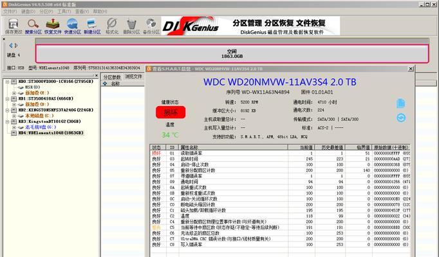Viewport: 439px width, 257px height.
Task: Collapse the HD2 KINGSTON disk node
Action: point(8,110)
